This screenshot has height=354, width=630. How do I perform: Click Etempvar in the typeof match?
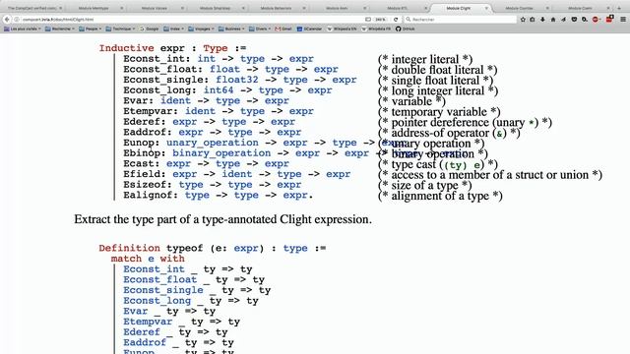pyautogui.click(x=148, y=322)
